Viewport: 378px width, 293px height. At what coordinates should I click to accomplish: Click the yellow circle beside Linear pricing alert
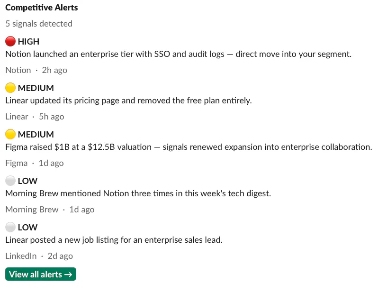point(10,88)
